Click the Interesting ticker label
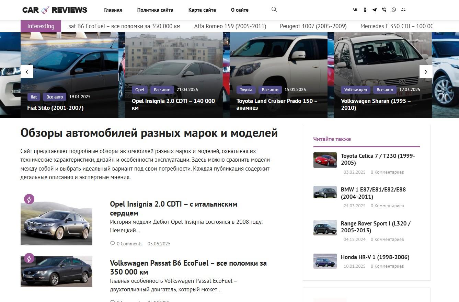The width and height of the screenshot is (459, 302). [x=41, y=26]
